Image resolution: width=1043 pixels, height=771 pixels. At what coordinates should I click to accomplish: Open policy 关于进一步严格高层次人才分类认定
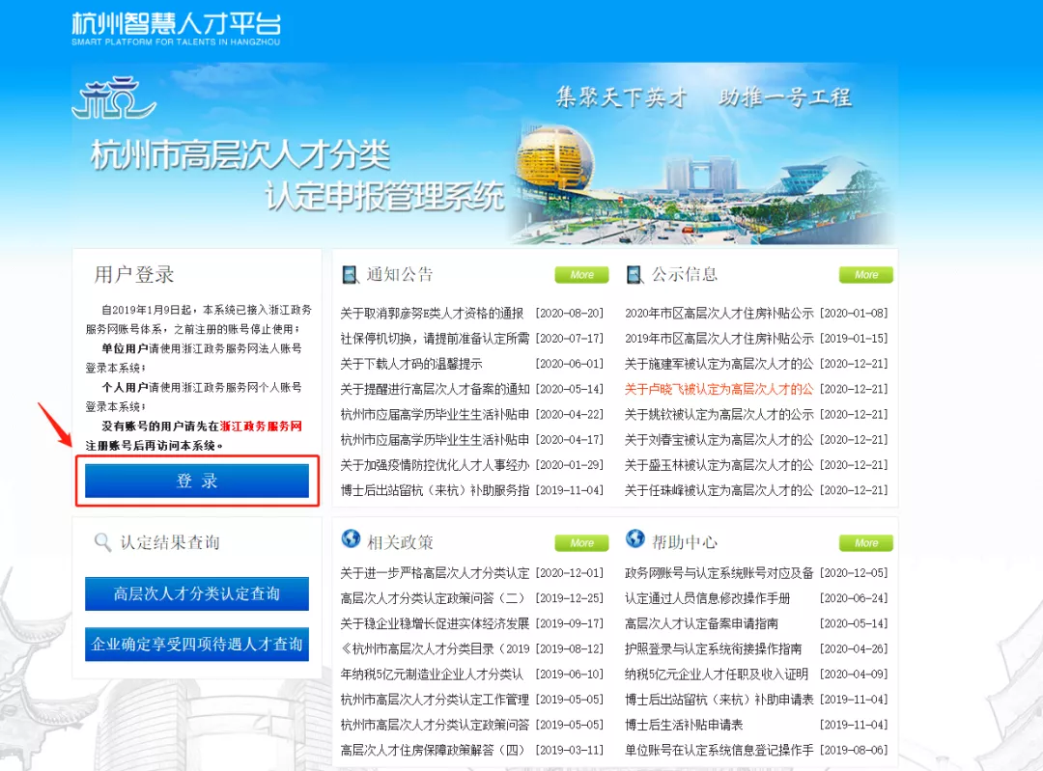(435, 573)
